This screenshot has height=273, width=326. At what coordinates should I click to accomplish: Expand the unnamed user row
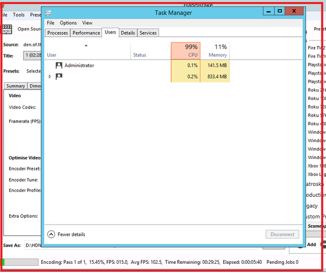[50, 76]
